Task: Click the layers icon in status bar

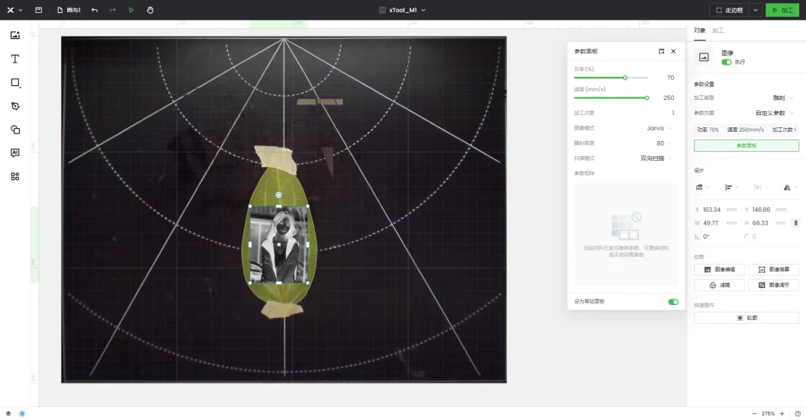Action: 8,413
